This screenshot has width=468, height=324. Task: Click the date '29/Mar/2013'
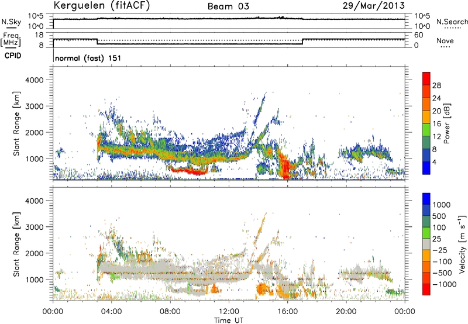tap(373, 6)
